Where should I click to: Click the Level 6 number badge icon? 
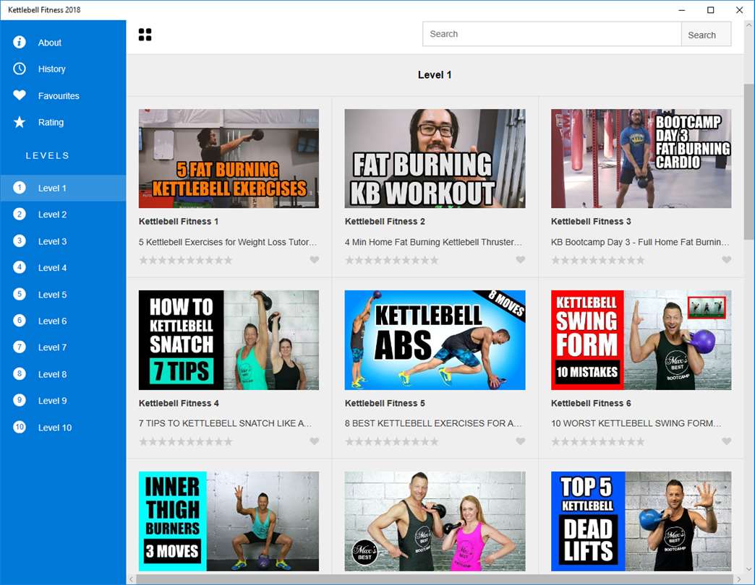click(20, 320)
